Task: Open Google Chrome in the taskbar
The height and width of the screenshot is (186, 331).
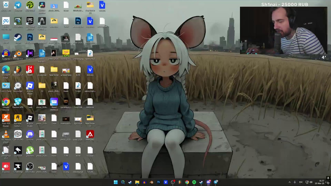Action: (187, 182)
